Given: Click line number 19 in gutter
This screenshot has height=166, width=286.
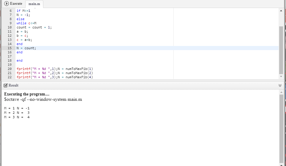Looking at the screenshot, I should pyautogui.click(x=10, y=65).
